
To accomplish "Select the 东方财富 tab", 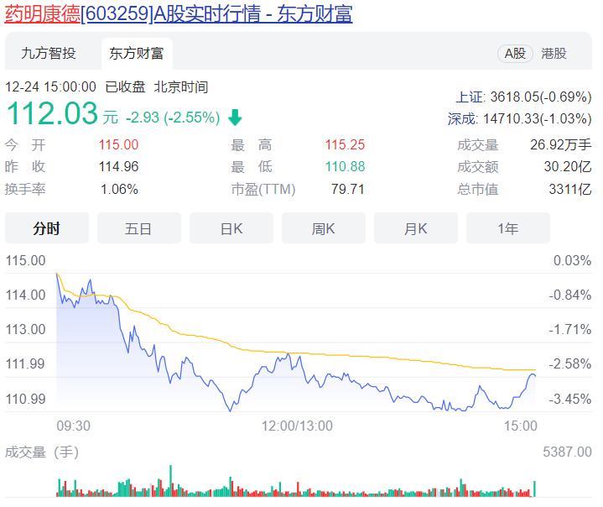I will (137, 53).
